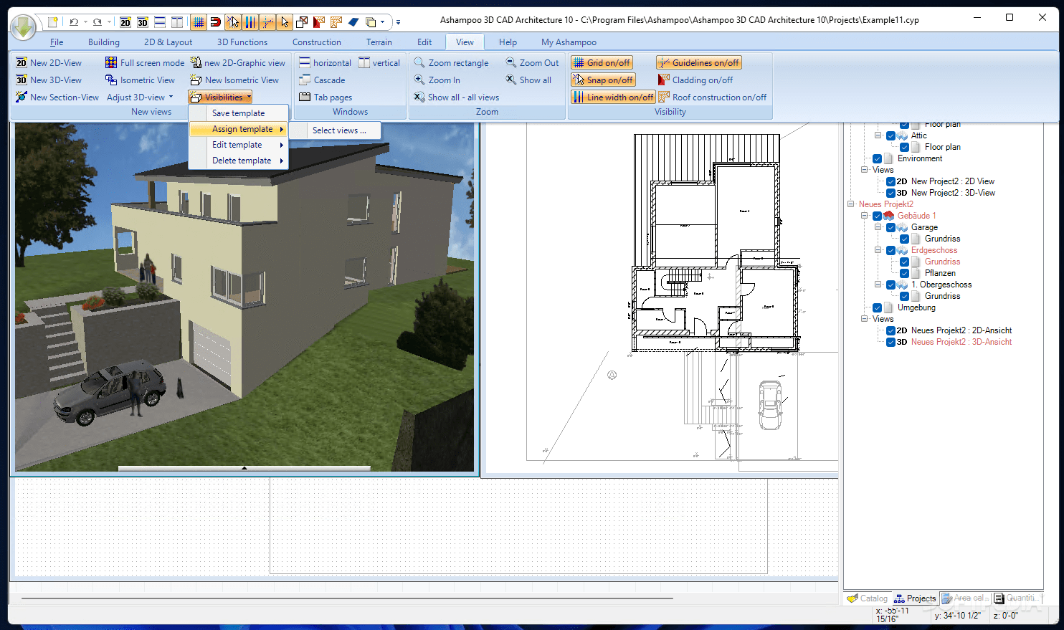This screenshot has width=1064, height=630.
Task: Open the File menu
Action: pos(57,42)
